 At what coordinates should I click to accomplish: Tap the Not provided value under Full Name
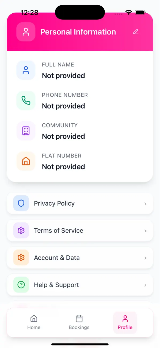[63, 76]
